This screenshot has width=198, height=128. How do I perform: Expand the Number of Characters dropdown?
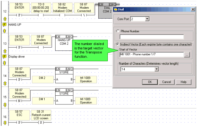[x=156, y=69]
